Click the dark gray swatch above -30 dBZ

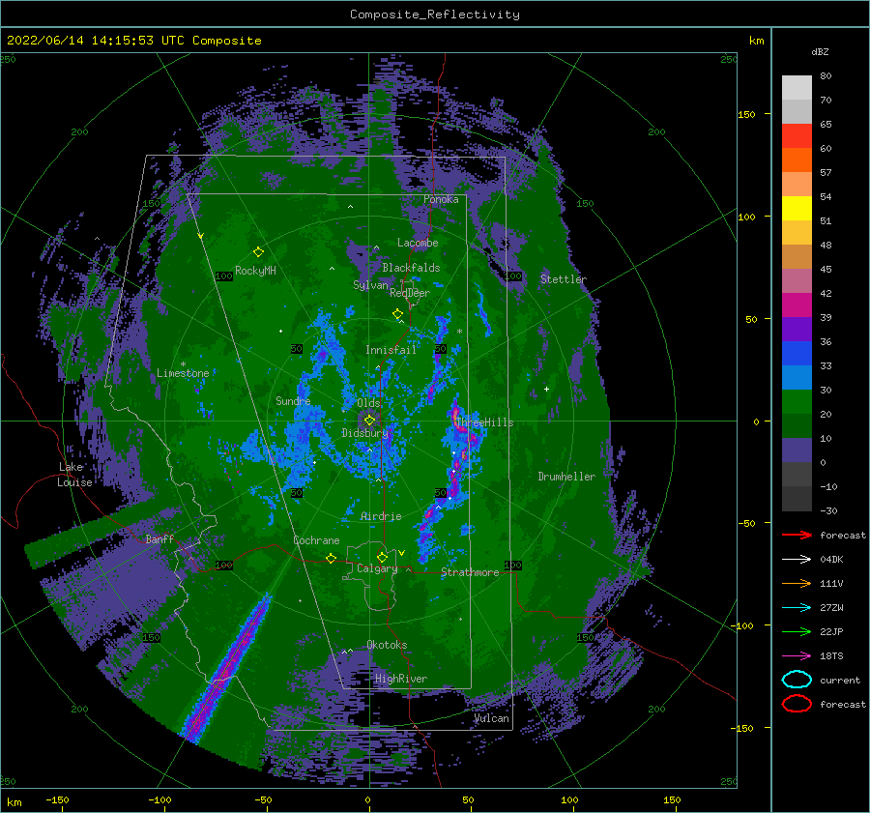(797, 499)
